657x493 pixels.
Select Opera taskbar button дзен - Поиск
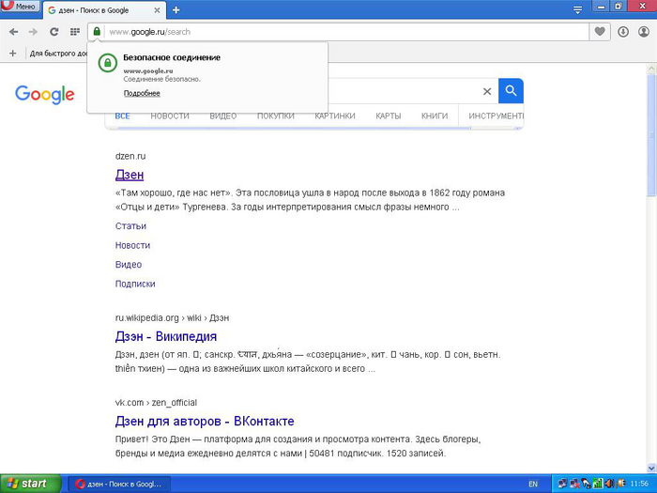pyautogui.click(x=119, y=485)
